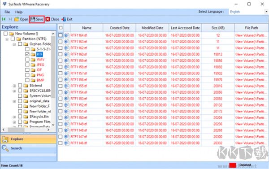Sort by the Last Accessed Date column header

[x=185, y=28]
